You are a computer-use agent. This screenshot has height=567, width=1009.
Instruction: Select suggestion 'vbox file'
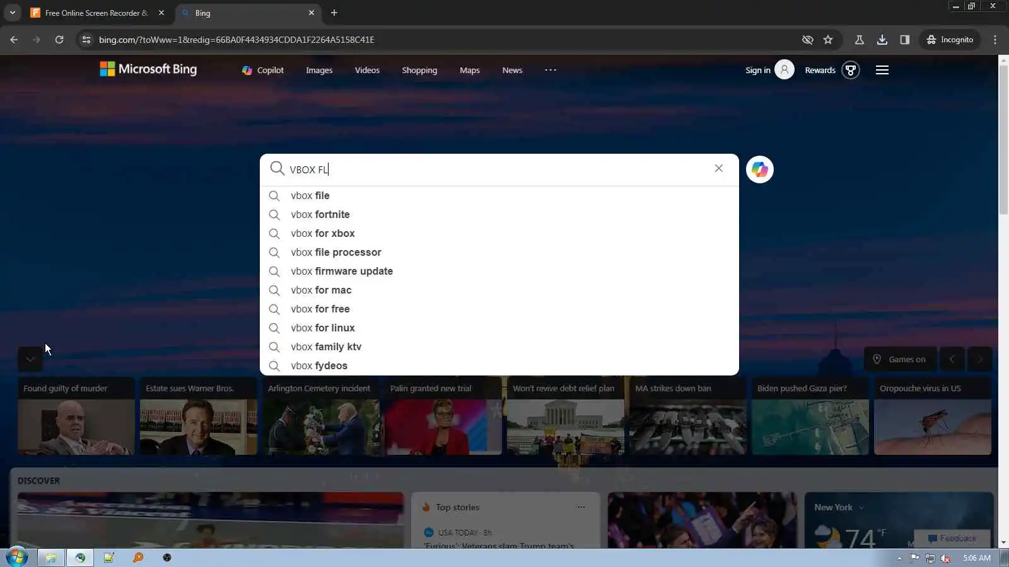point(499,196)
